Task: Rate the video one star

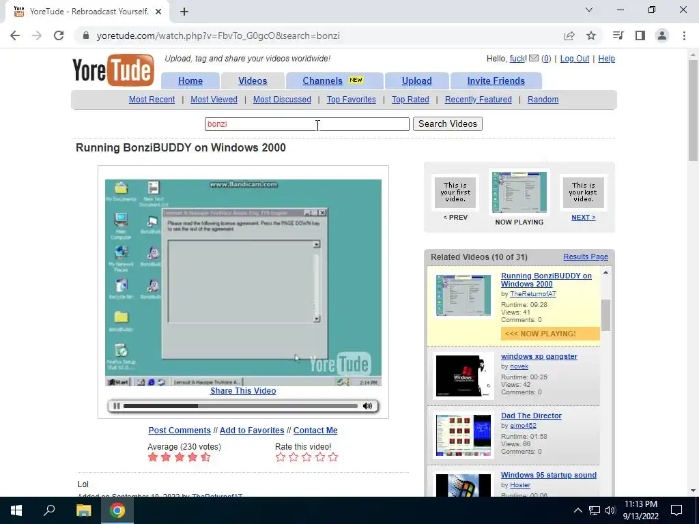Action: (x=281, y=457)
